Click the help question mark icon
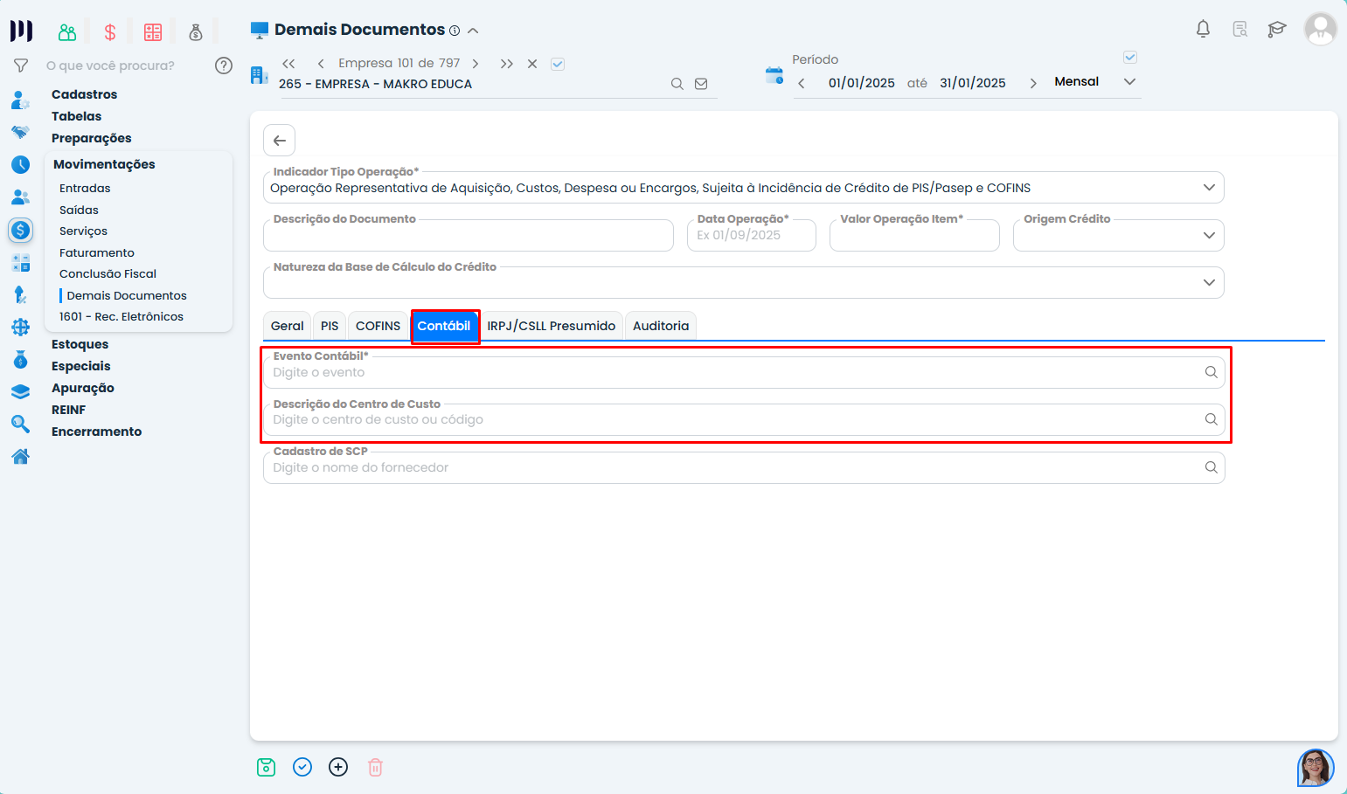 pyautogui.click(x=224, y=66)
